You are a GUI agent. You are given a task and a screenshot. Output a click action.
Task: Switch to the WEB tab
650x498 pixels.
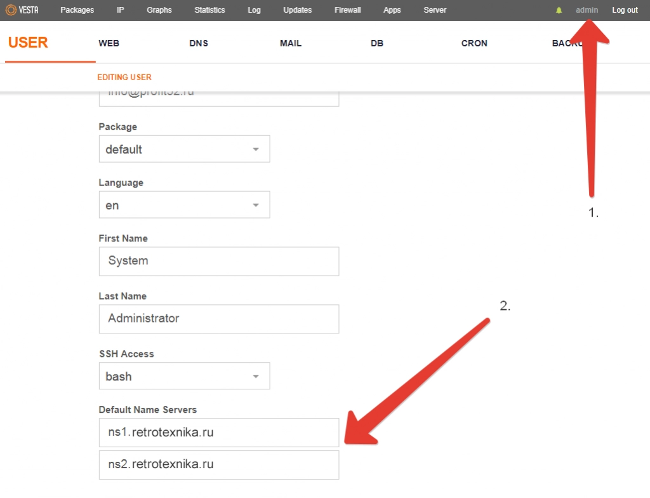click(x=109, y=44)
